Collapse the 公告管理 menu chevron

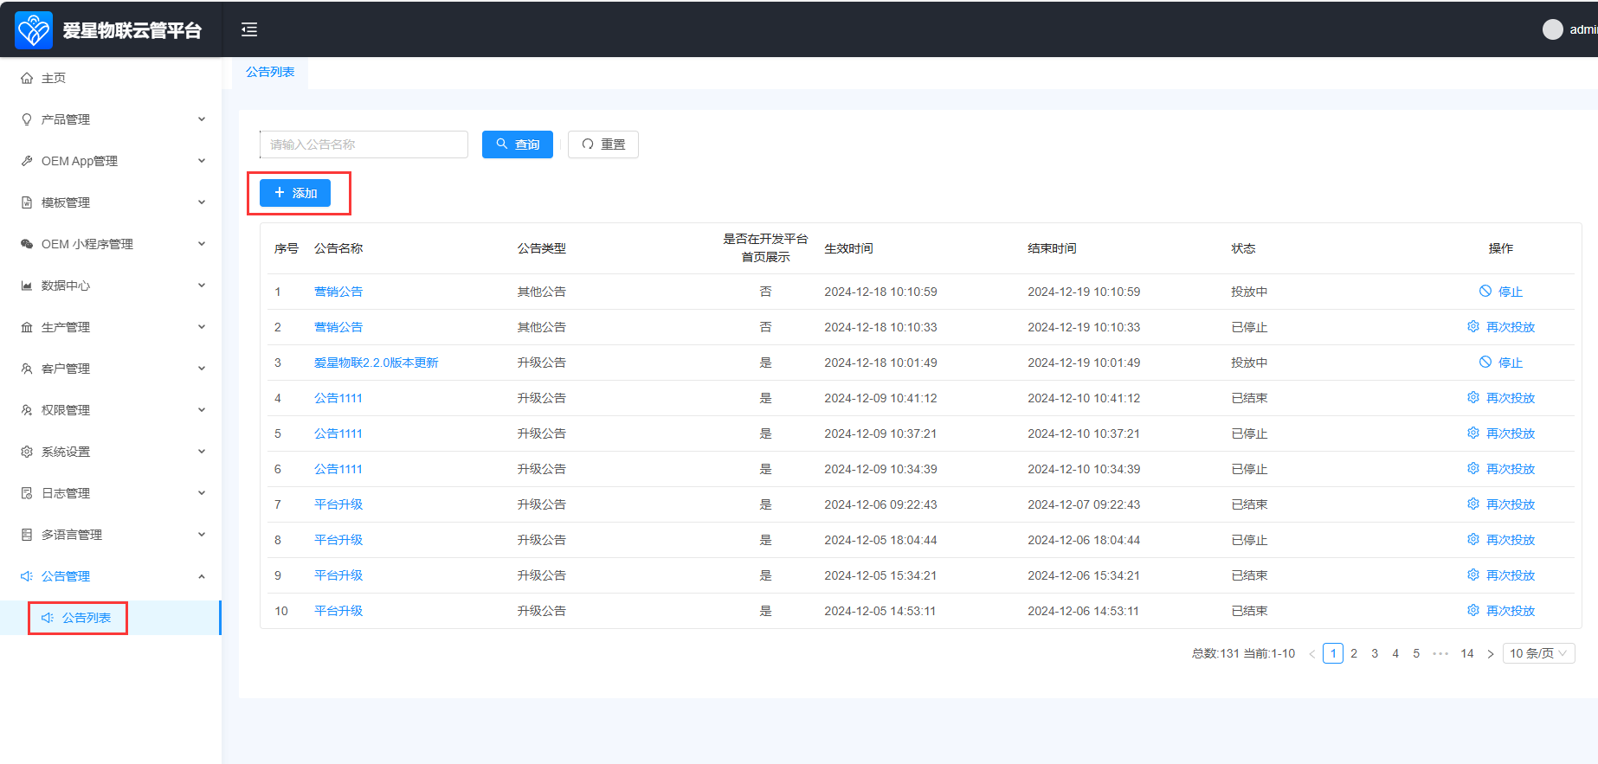tap(202, 576)
